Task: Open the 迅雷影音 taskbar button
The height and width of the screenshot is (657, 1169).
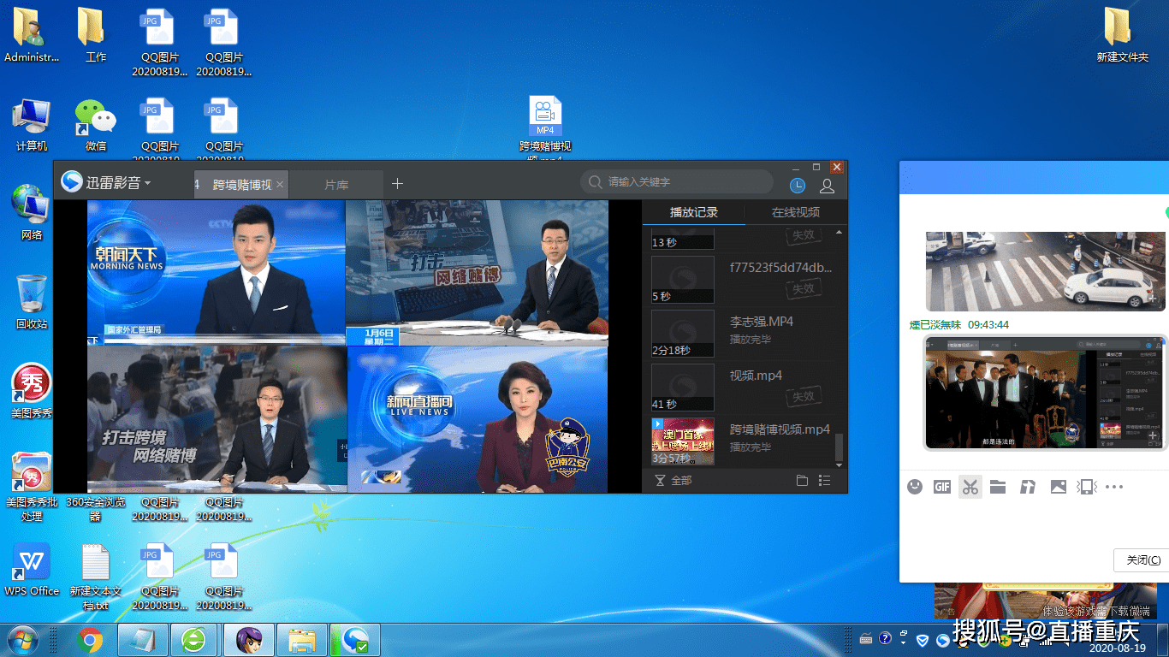Action: pyautogui.click(x=355, y=640)
